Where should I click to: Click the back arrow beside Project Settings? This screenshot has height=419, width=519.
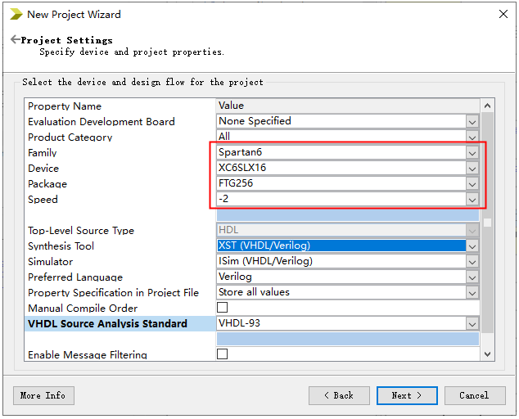(15, 40)
